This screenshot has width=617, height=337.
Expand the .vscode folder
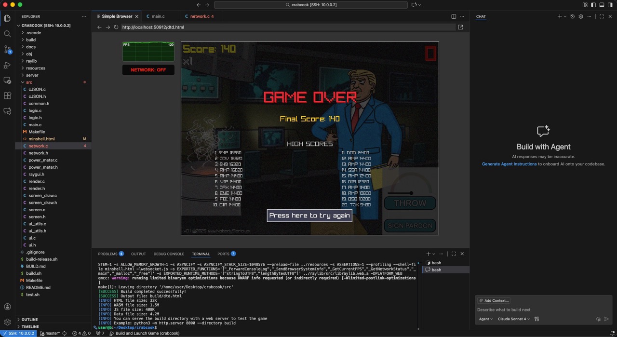tap(22, 33)
